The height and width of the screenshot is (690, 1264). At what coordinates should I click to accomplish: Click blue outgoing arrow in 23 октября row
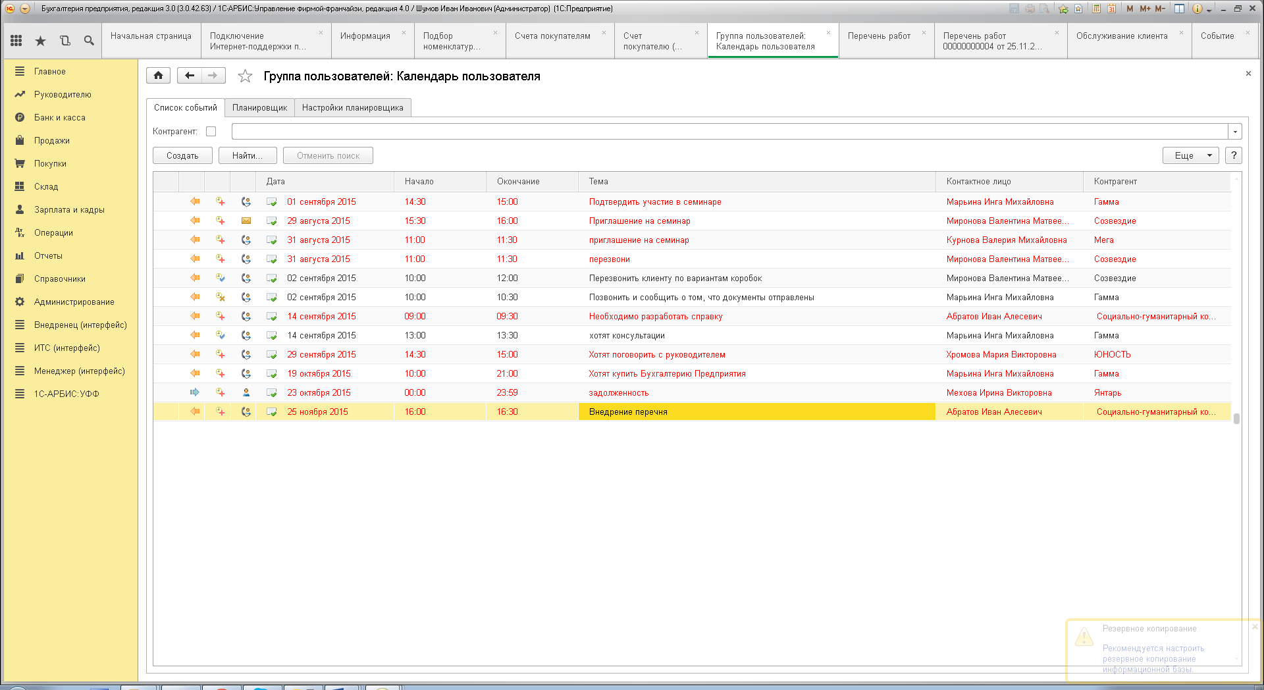[195, 393]
